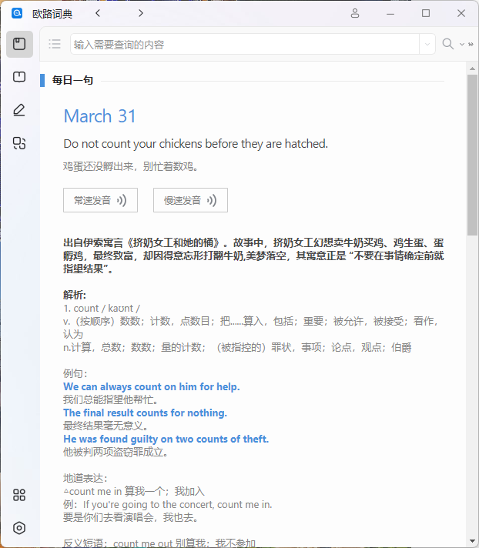Open the notes pencil sidebar icon
Image resolution: width=479 pixels, height=548 pixels.
pyautogui.click(x=19, y=110)
